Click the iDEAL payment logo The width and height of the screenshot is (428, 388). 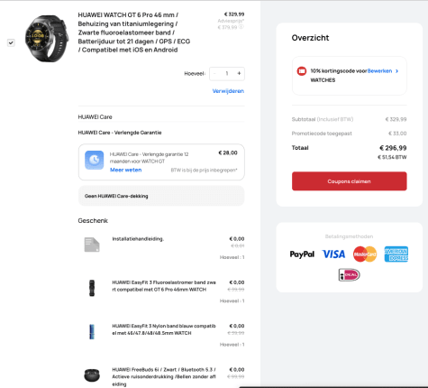349,274
